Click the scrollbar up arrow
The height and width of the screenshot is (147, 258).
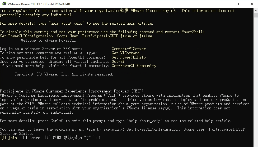point(256,10)
